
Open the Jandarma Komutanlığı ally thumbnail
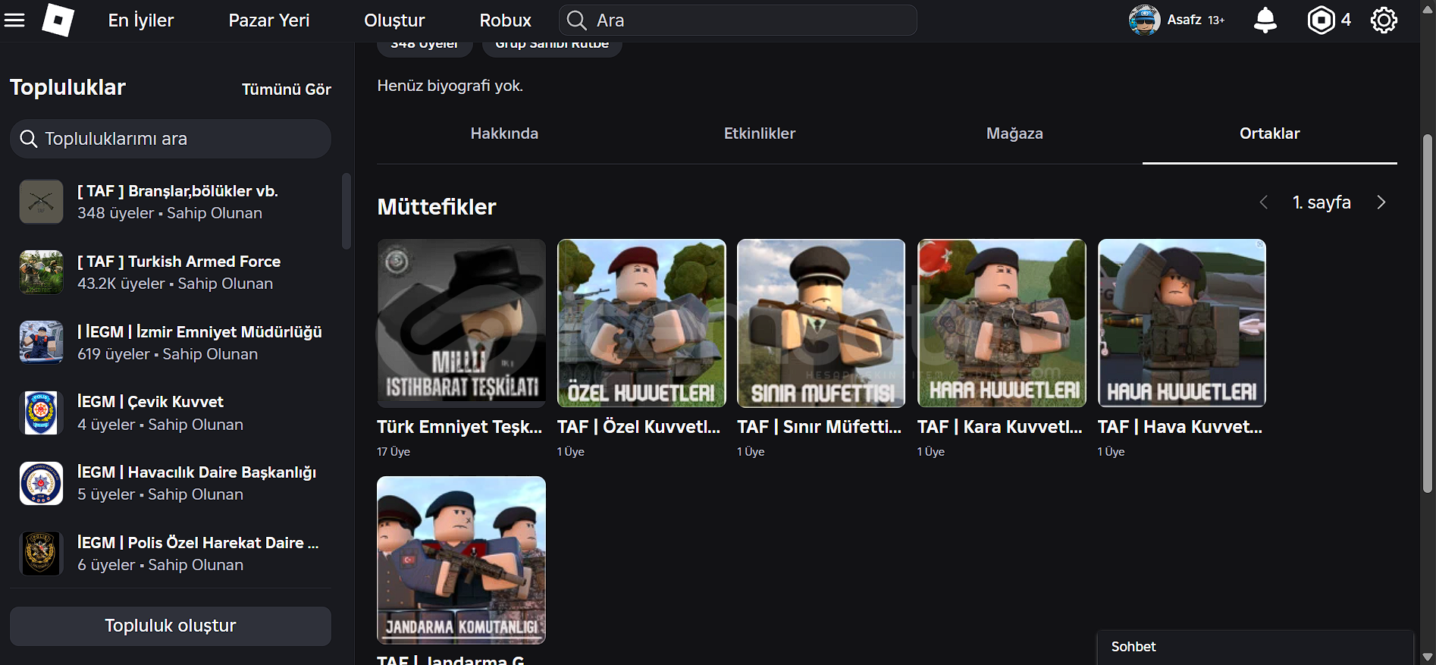[x=461, y=560]
